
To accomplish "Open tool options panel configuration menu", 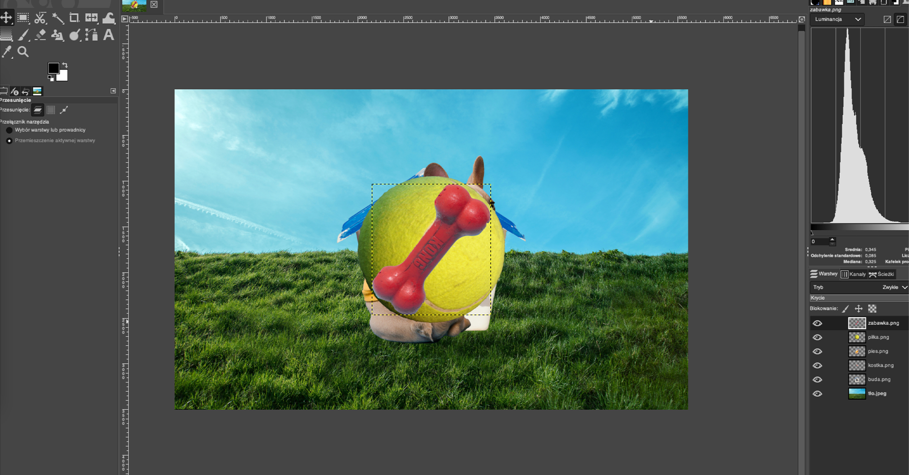I will (x=113, y=91).
